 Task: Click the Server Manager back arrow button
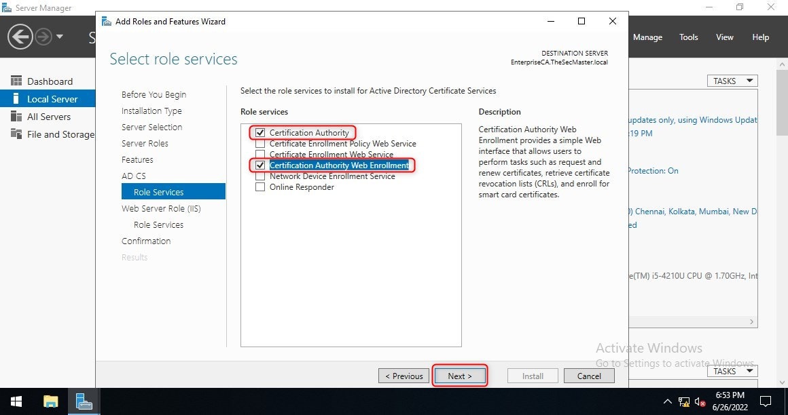click(20, 37)
